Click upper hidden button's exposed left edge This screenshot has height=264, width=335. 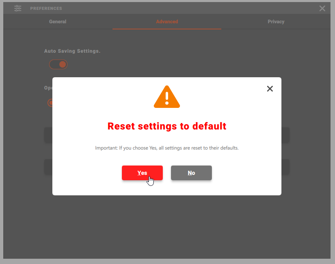pos(48,135)
